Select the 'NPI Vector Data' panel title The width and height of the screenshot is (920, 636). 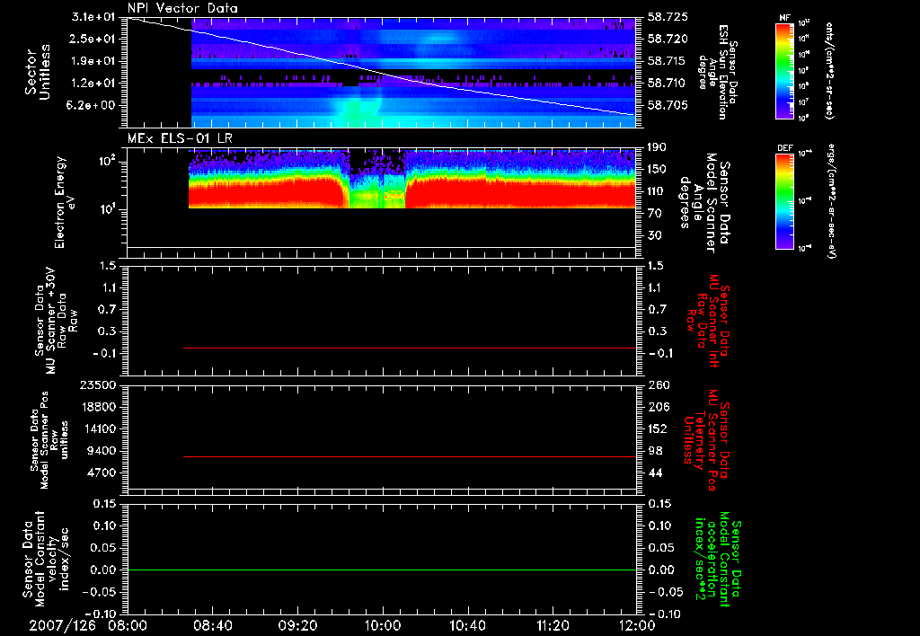click(182, 8)
